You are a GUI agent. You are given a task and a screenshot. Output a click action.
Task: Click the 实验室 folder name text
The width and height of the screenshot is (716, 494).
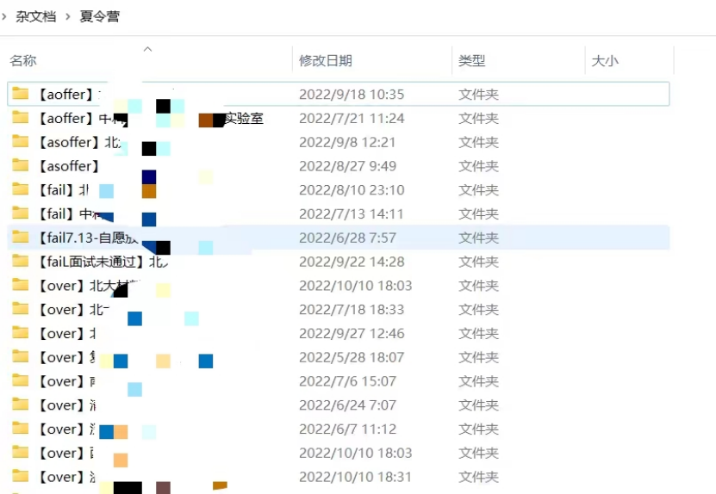point(245,118)
